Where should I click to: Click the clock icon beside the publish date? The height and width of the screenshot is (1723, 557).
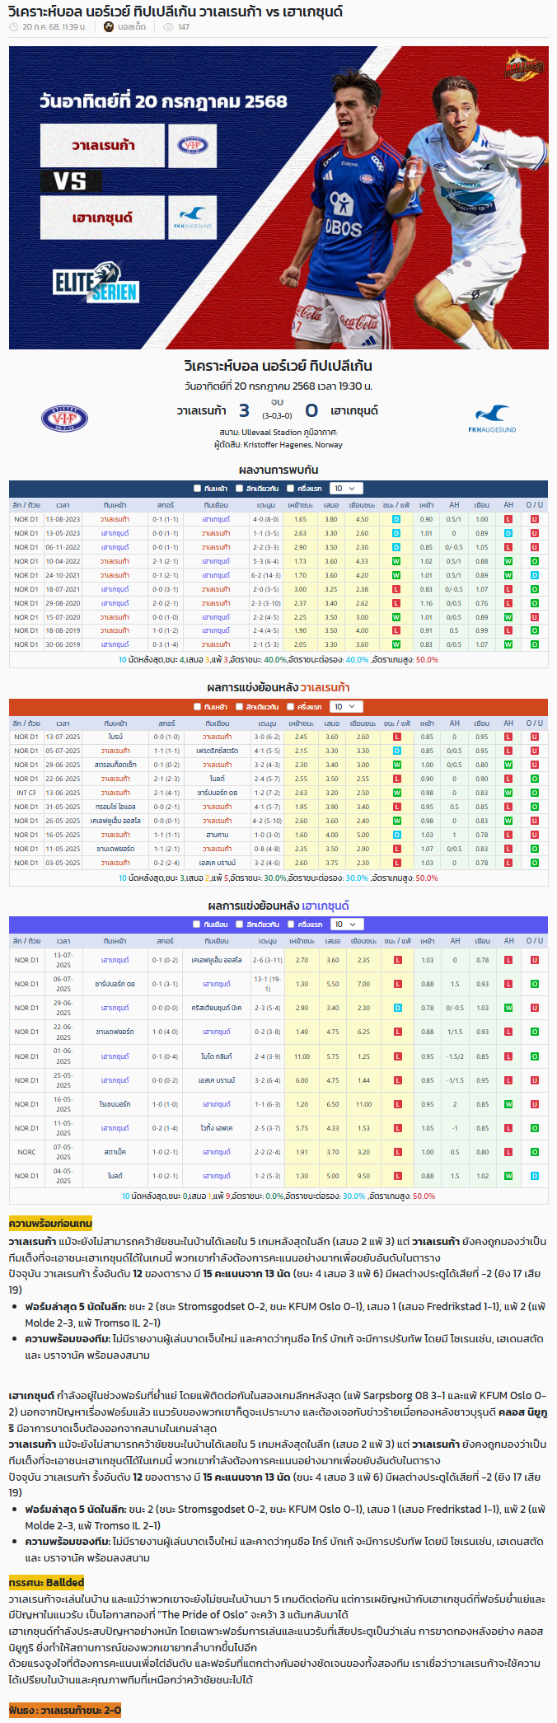[x=14, y=27]
